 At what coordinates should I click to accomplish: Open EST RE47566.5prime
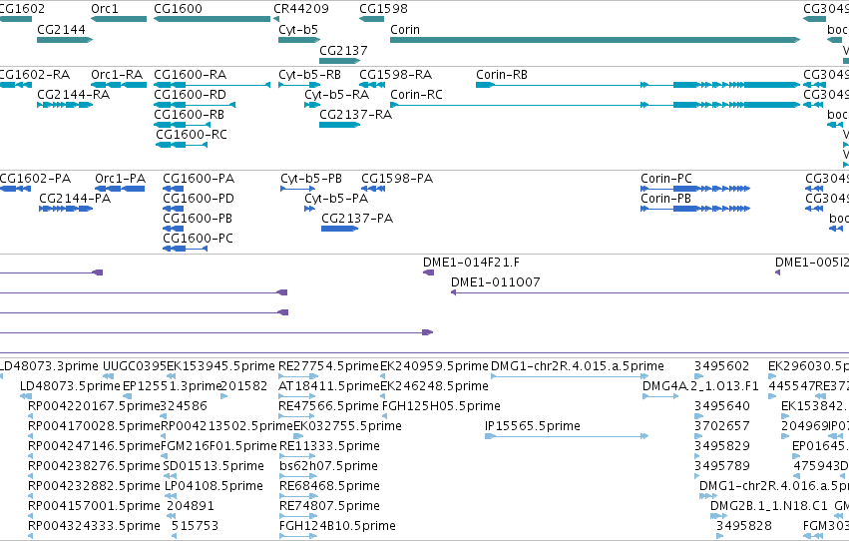(x=328, y=406)
